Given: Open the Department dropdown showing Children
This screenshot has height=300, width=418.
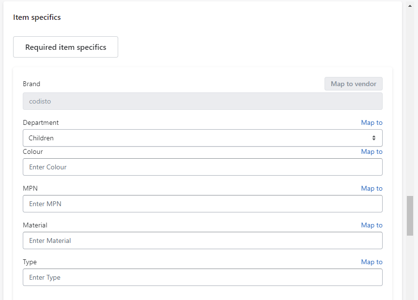Looking at the screenshot, I should click(x=202, y=138).
